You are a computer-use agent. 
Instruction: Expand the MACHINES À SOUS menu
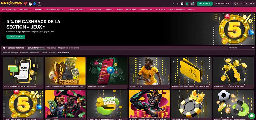tap(56, 10)
